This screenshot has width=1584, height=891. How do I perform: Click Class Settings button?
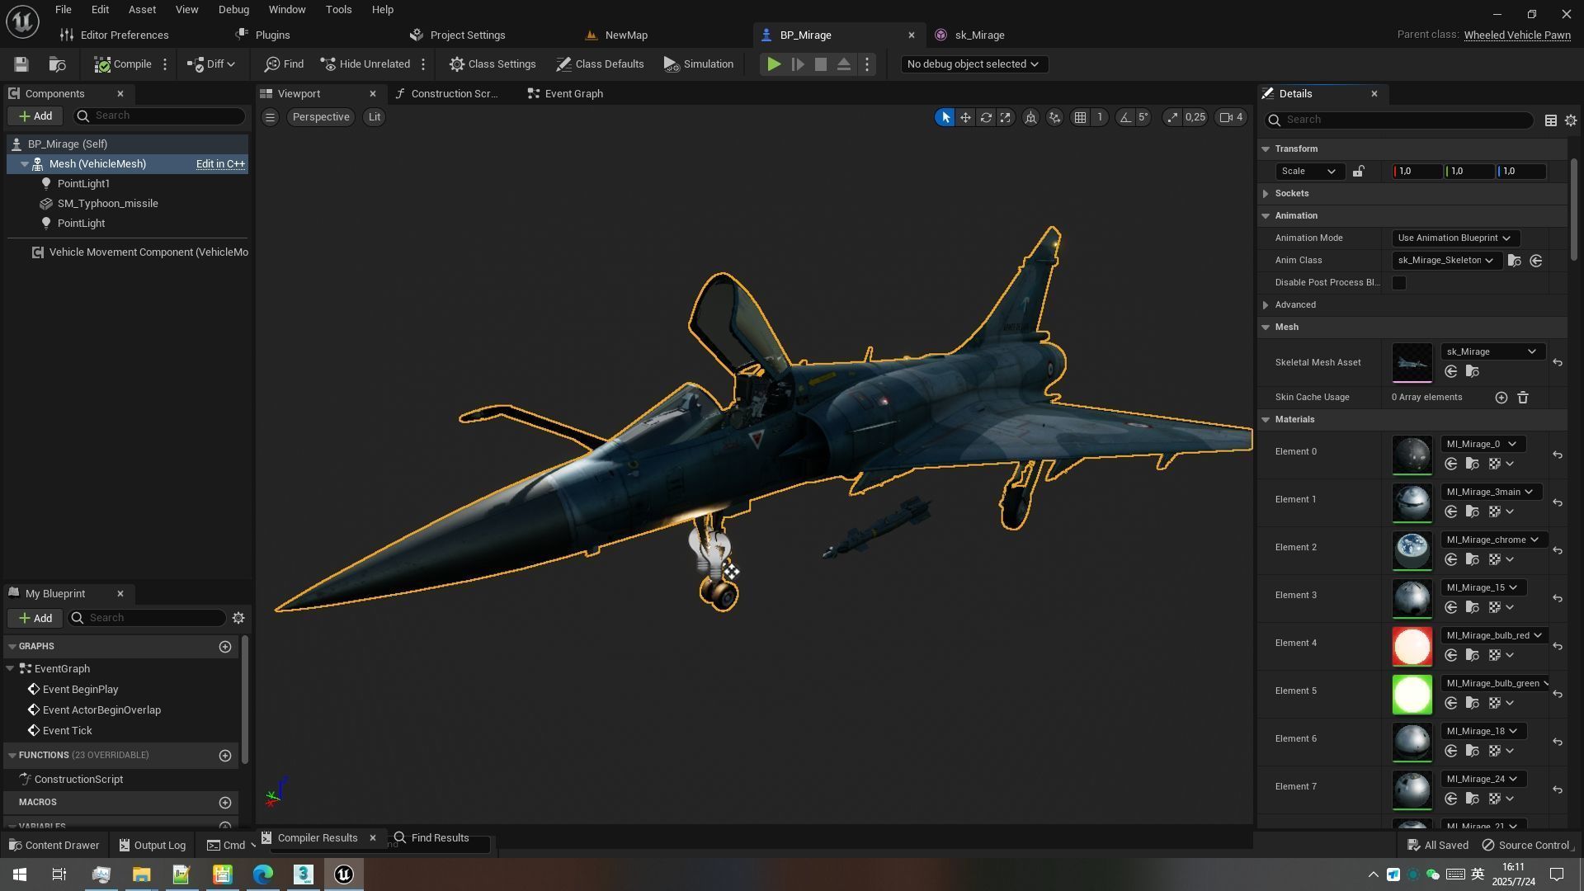point(493,64)
